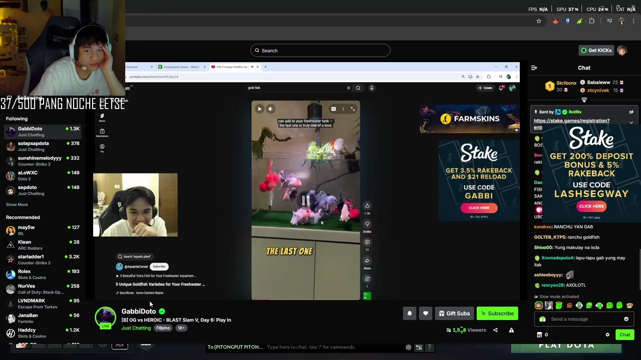The image size is (641, 360).
Task: Select the first circular avatar emote
Action: (x=539, y=305)
